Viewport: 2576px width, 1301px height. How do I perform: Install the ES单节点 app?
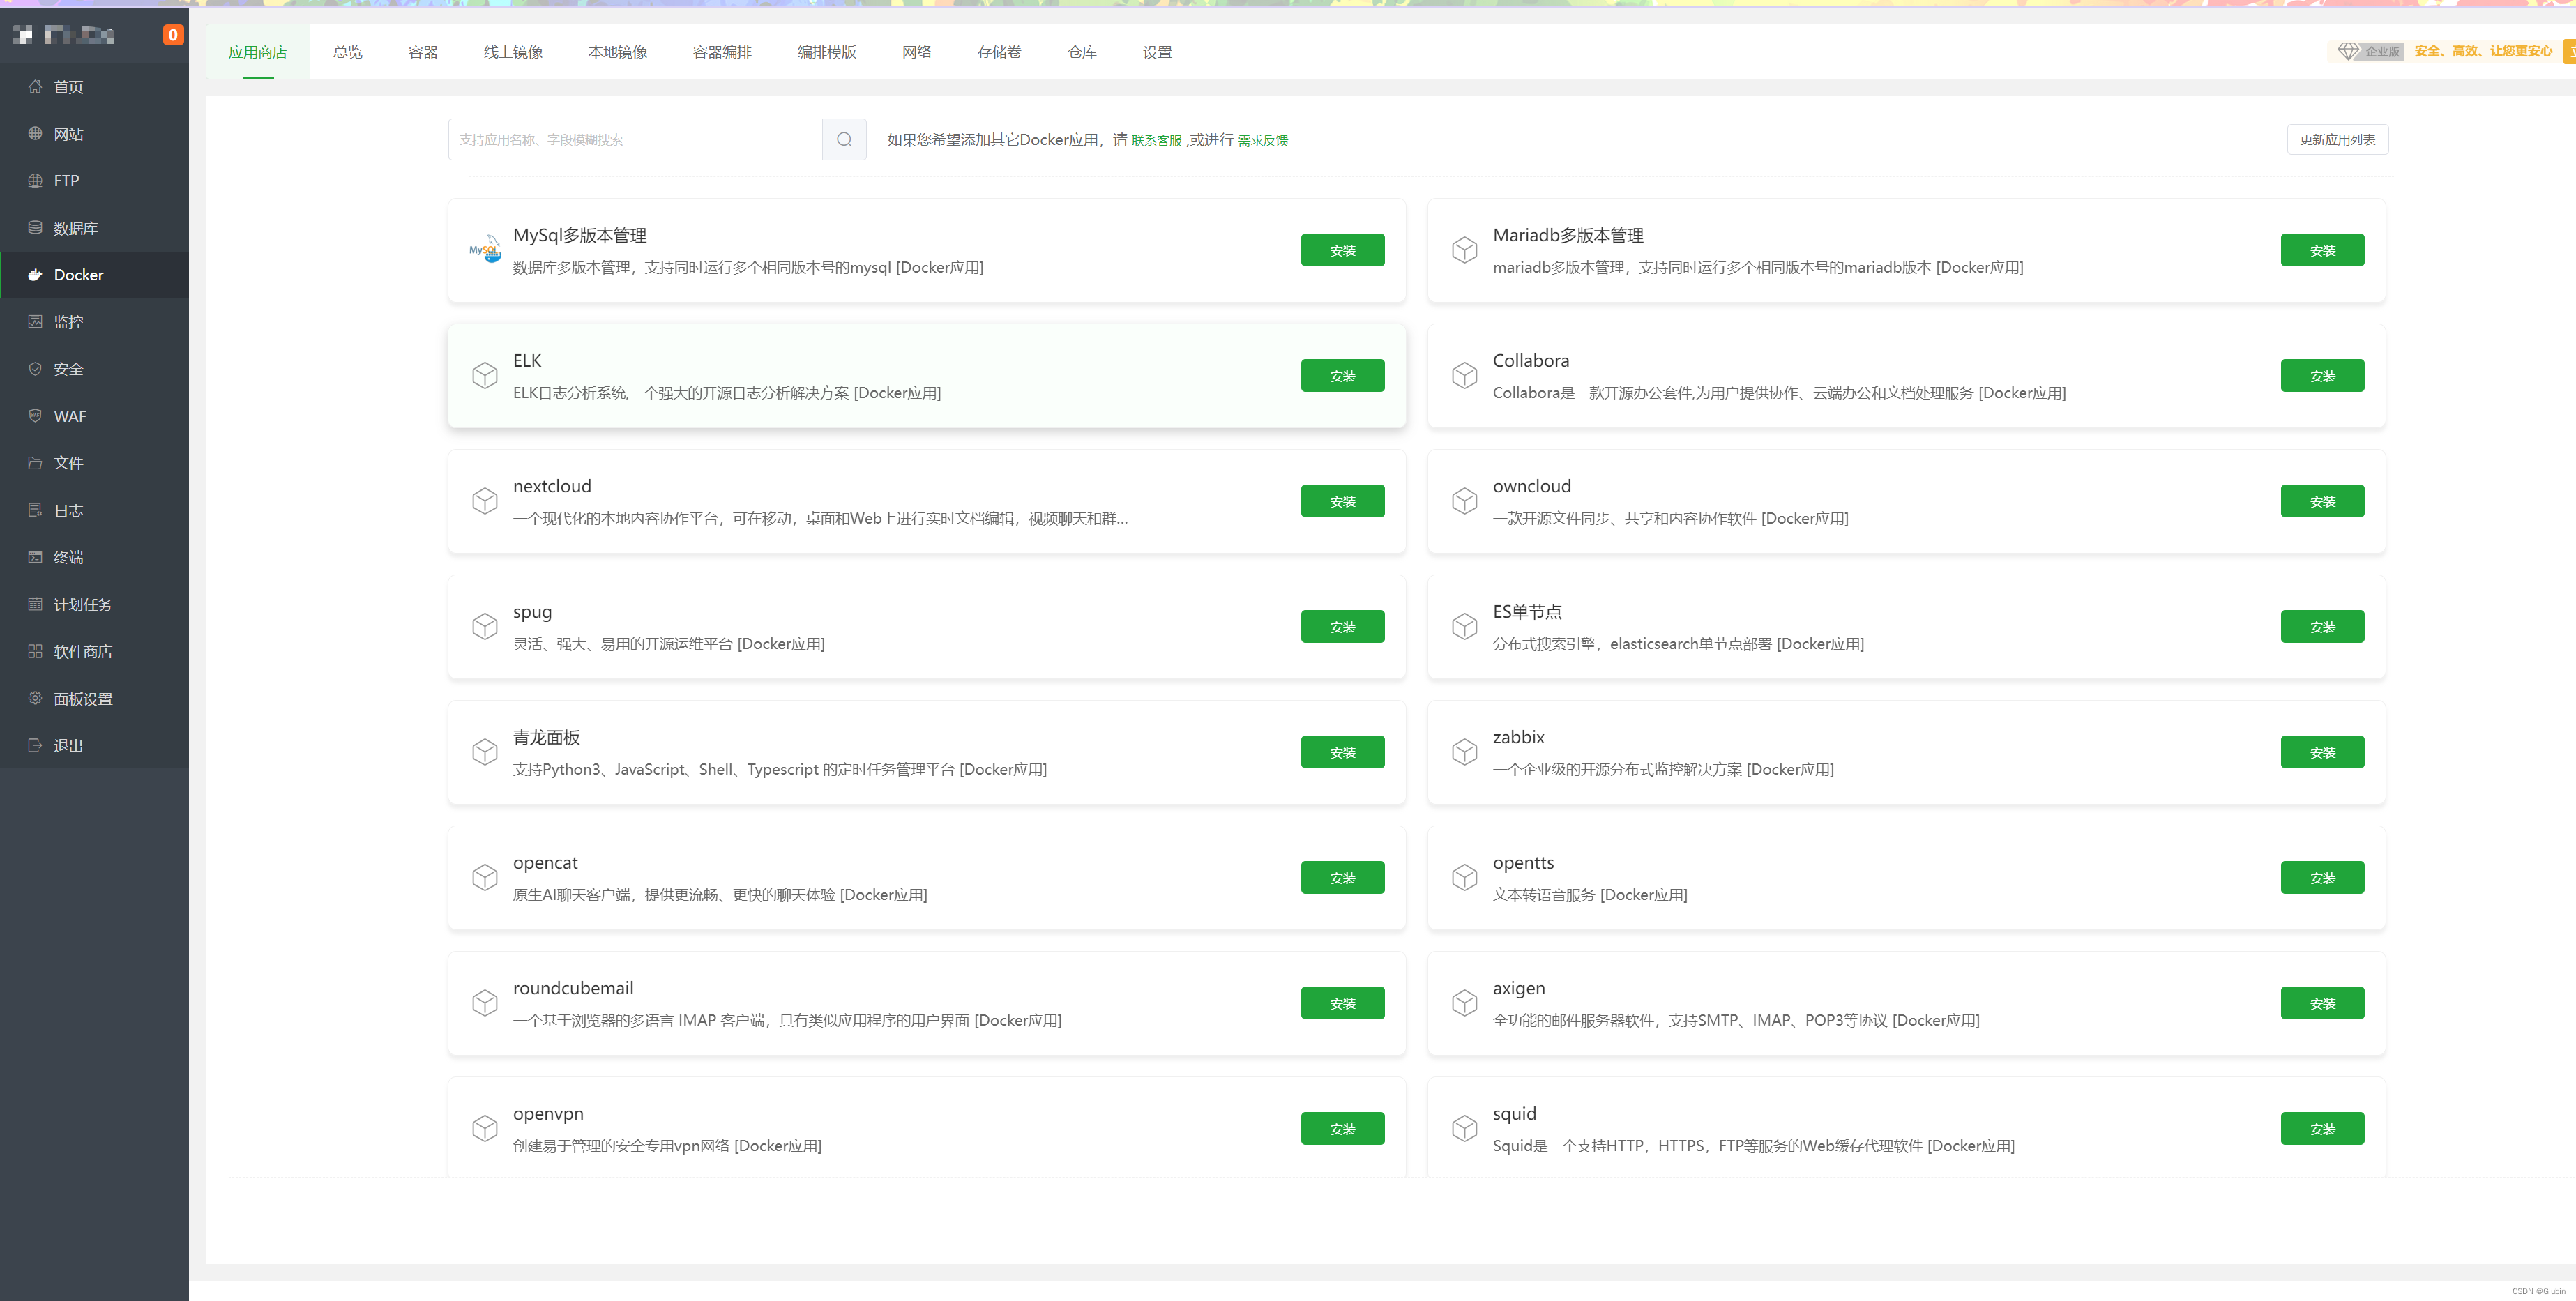[x=2322, y=627]
